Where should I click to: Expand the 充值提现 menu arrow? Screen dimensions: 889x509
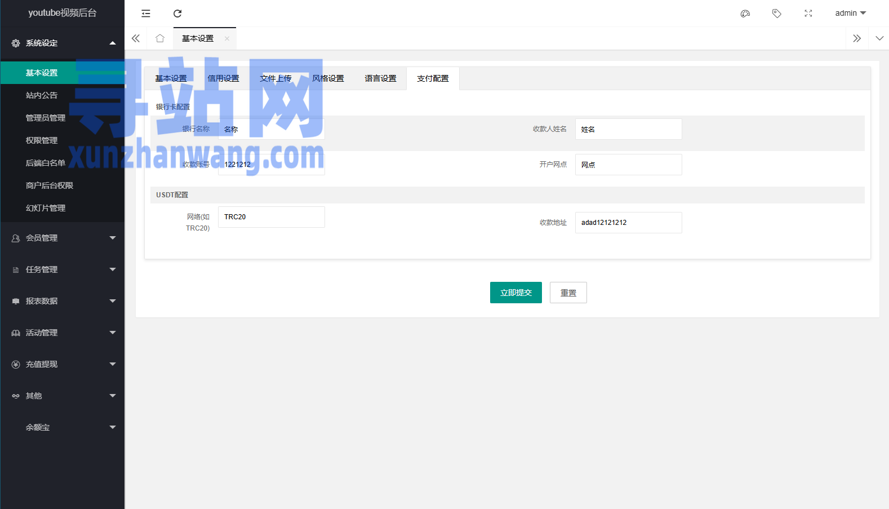coord(113,364)
